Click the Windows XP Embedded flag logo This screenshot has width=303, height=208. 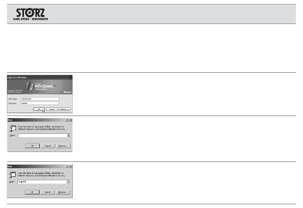(x=30, y=86)
